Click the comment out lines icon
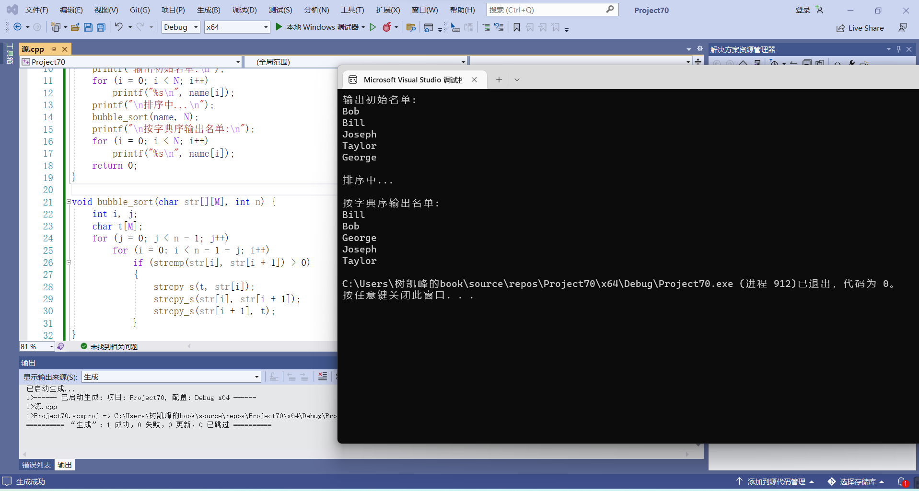Screen dimensions: 919x491 pyautogui.click(x=499, y=27)
